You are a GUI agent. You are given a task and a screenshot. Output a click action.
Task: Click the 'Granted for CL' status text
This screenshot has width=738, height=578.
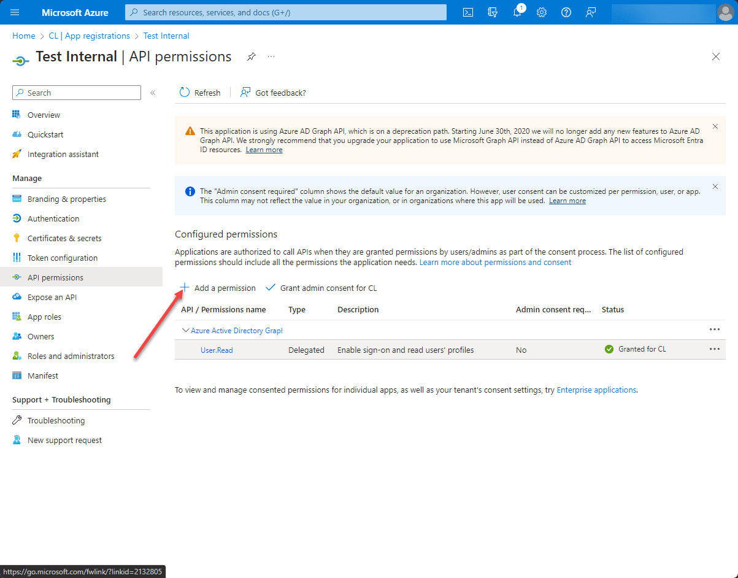642,349
